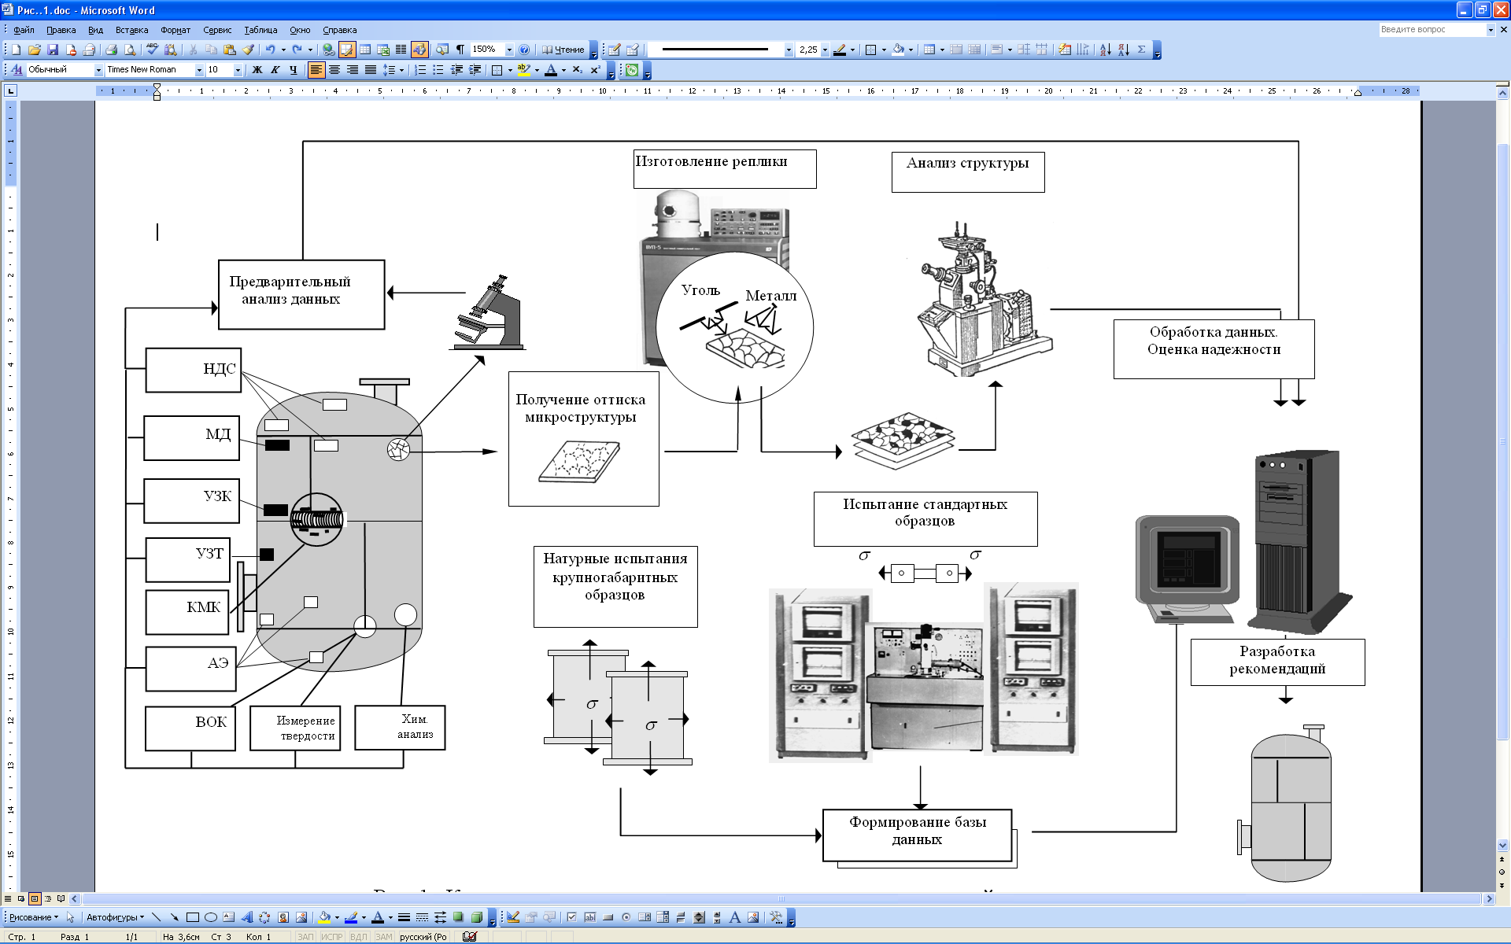Image resolution: width=1511 pixels, height=944 pixels.
Task: Print the document via printer icon
Action: pyautogui.click(x=111, y=50)
